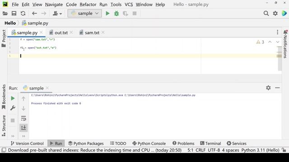Open the Navigate menu
The width and height of the screenshot is (289, 162).
[x=54, y=4]
